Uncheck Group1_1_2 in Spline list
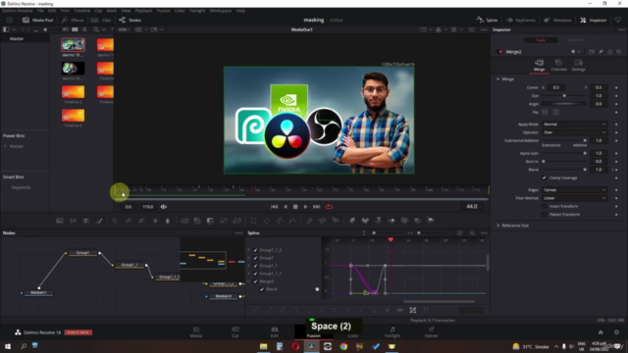Screen dimensions: 628x353 255,250
